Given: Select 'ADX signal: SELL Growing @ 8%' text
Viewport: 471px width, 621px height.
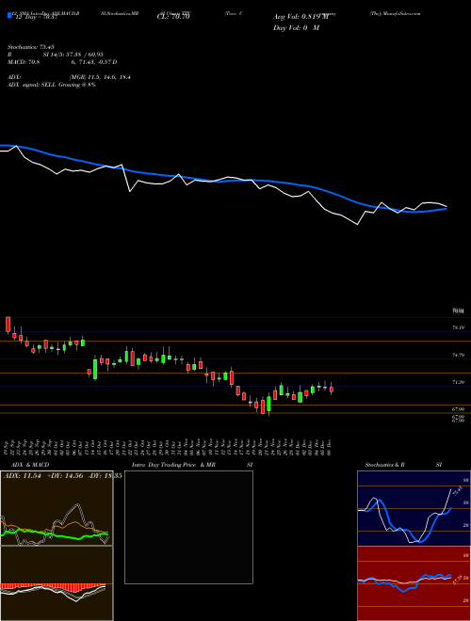Looking at the screenshot, I should click(x=52, y=85).
